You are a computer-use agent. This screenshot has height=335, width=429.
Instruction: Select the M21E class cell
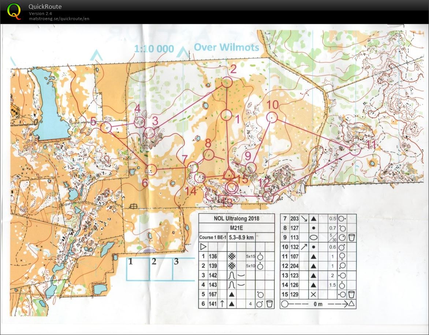[x=236, y=227]
